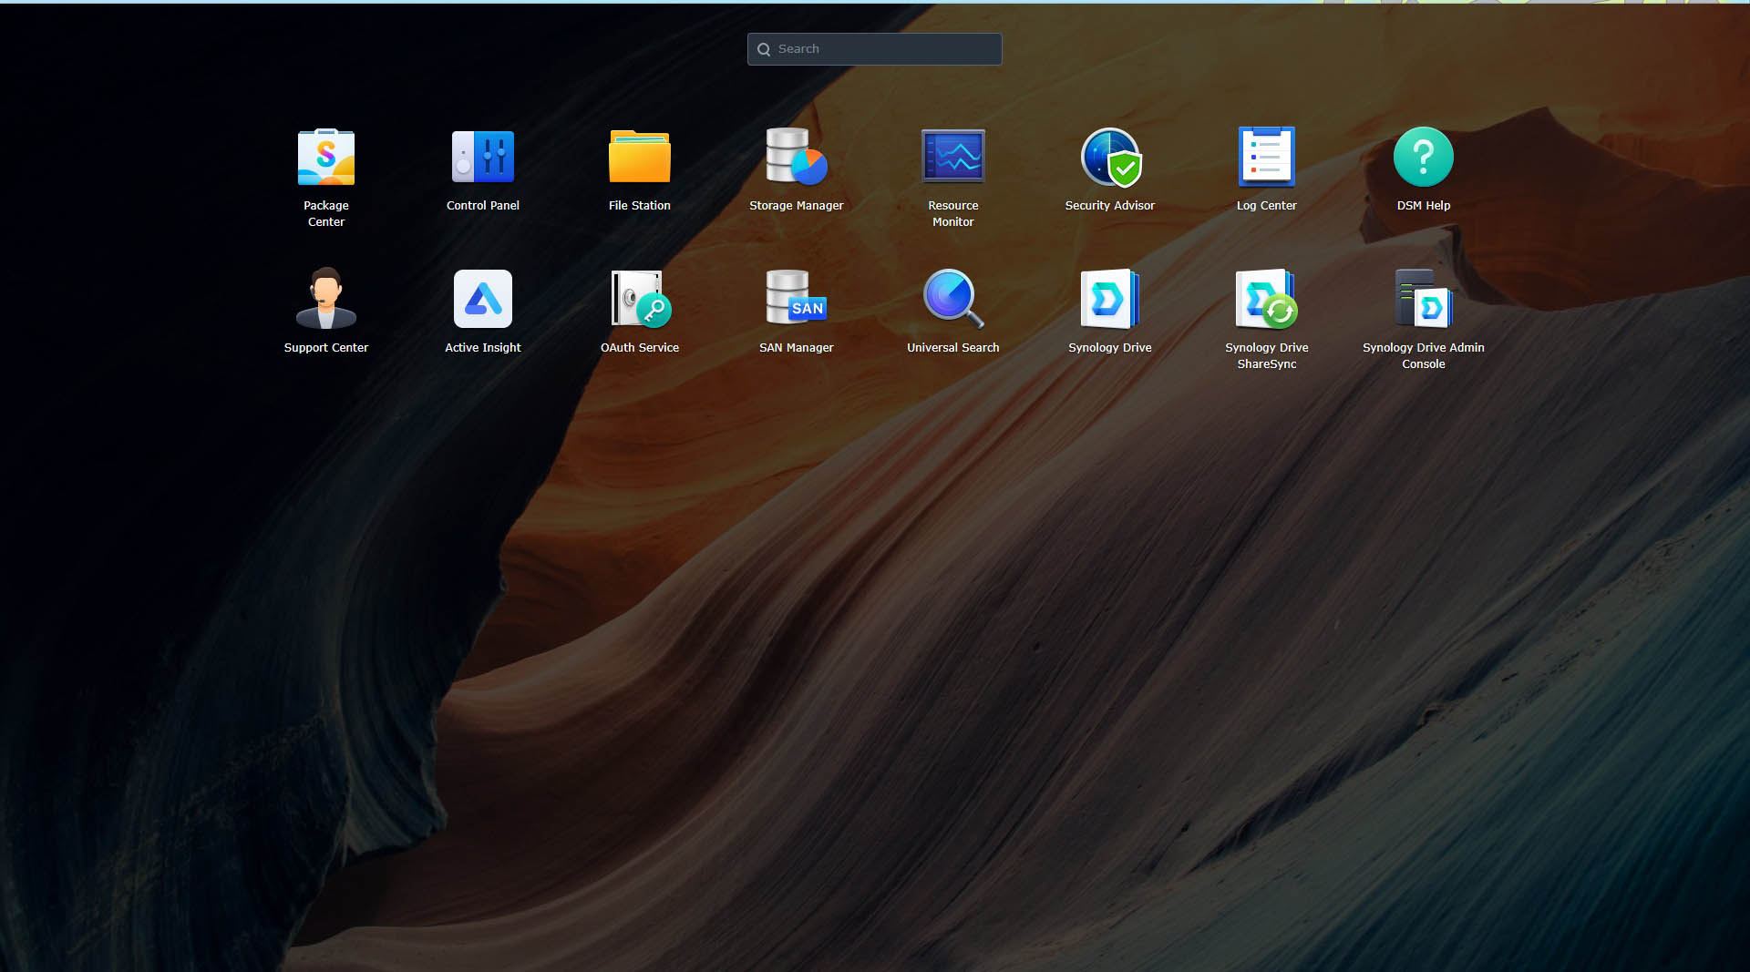The image size is (1750, 972).
Task: Open Universal Search app
Action: (953, 299)
